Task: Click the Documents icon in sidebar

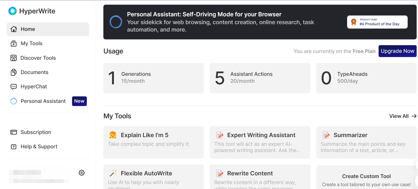Action: [14, 72]
